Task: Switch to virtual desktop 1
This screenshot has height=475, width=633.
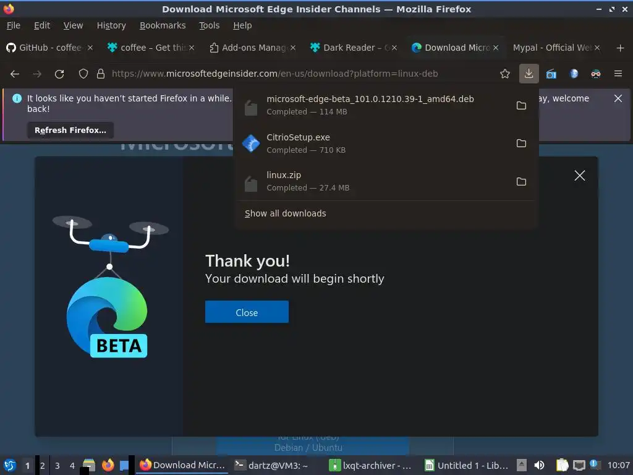Action: 27,465
